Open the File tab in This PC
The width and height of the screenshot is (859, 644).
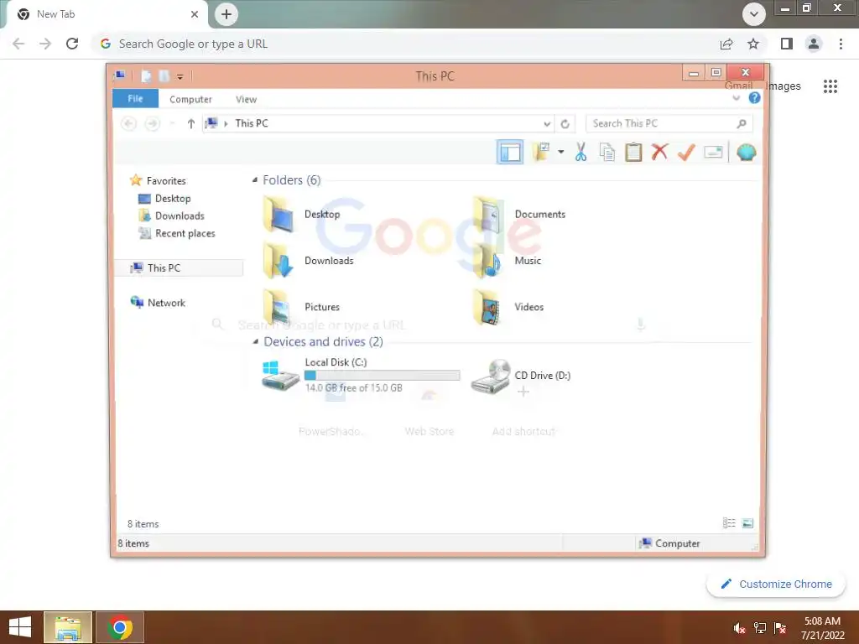coord(135,99)
